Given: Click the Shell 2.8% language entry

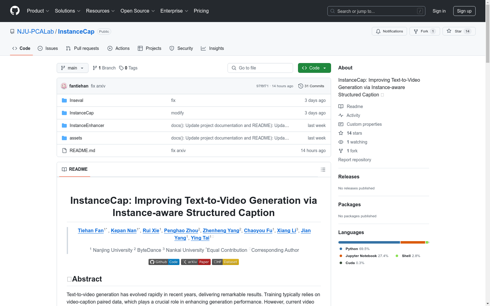Looking at the screenshot, I should [408, 256].
